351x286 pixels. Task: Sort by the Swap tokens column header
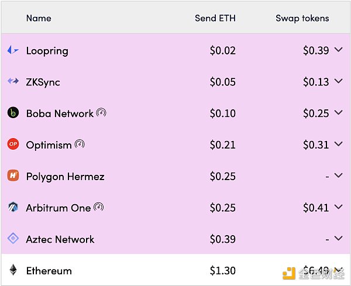[x=302, y=18]
